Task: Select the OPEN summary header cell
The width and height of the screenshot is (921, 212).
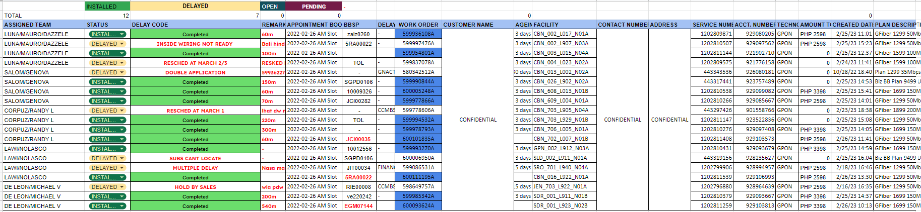Action: (x=273, y=6)
